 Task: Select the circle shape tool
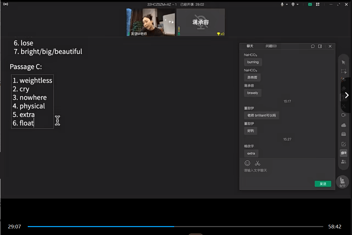click(343, 115)
